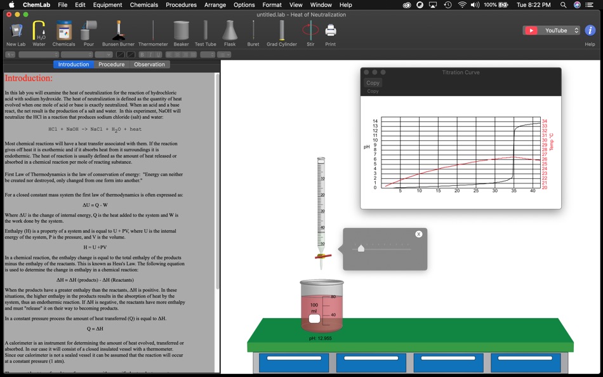Click the buret stopcock valve

(x=323, y=255)
